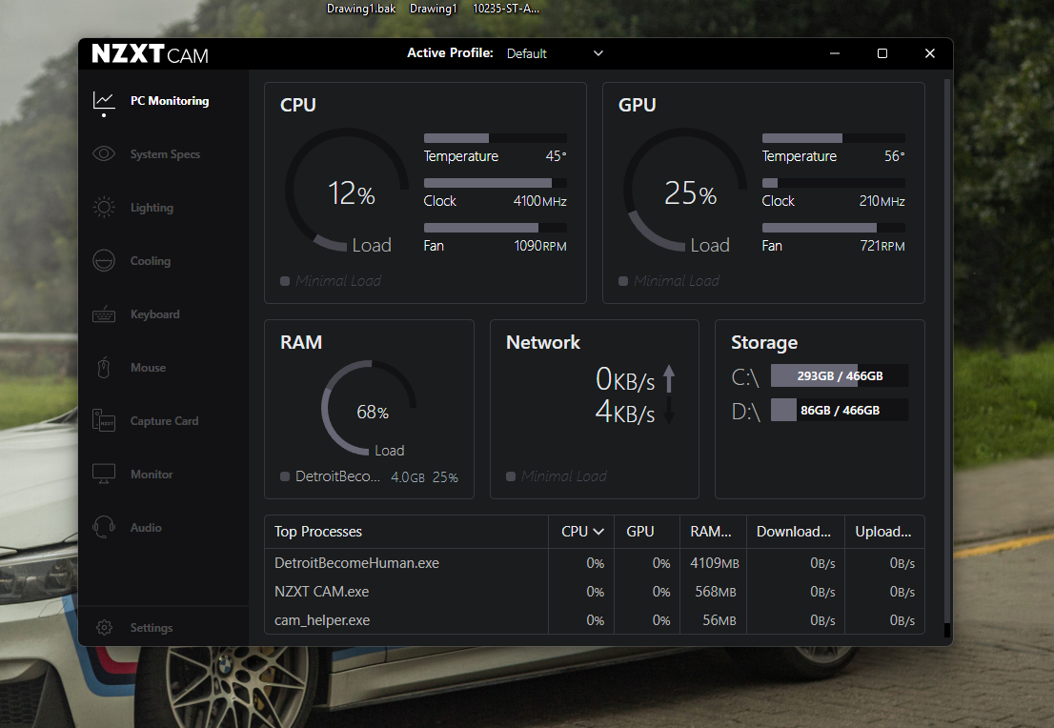Screen dimensions: 1054x728
Task: Select cam_helper.exe process row
Action: [x=595, y=620]
